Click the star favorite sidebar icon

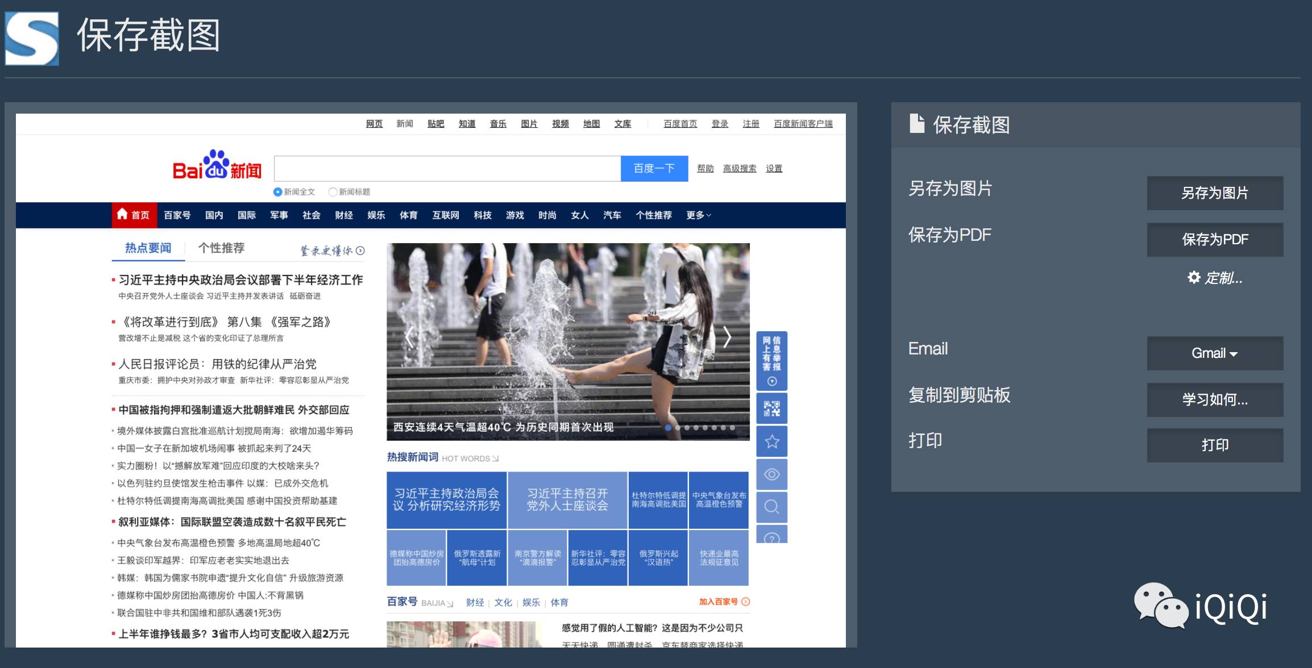(771, 441)
